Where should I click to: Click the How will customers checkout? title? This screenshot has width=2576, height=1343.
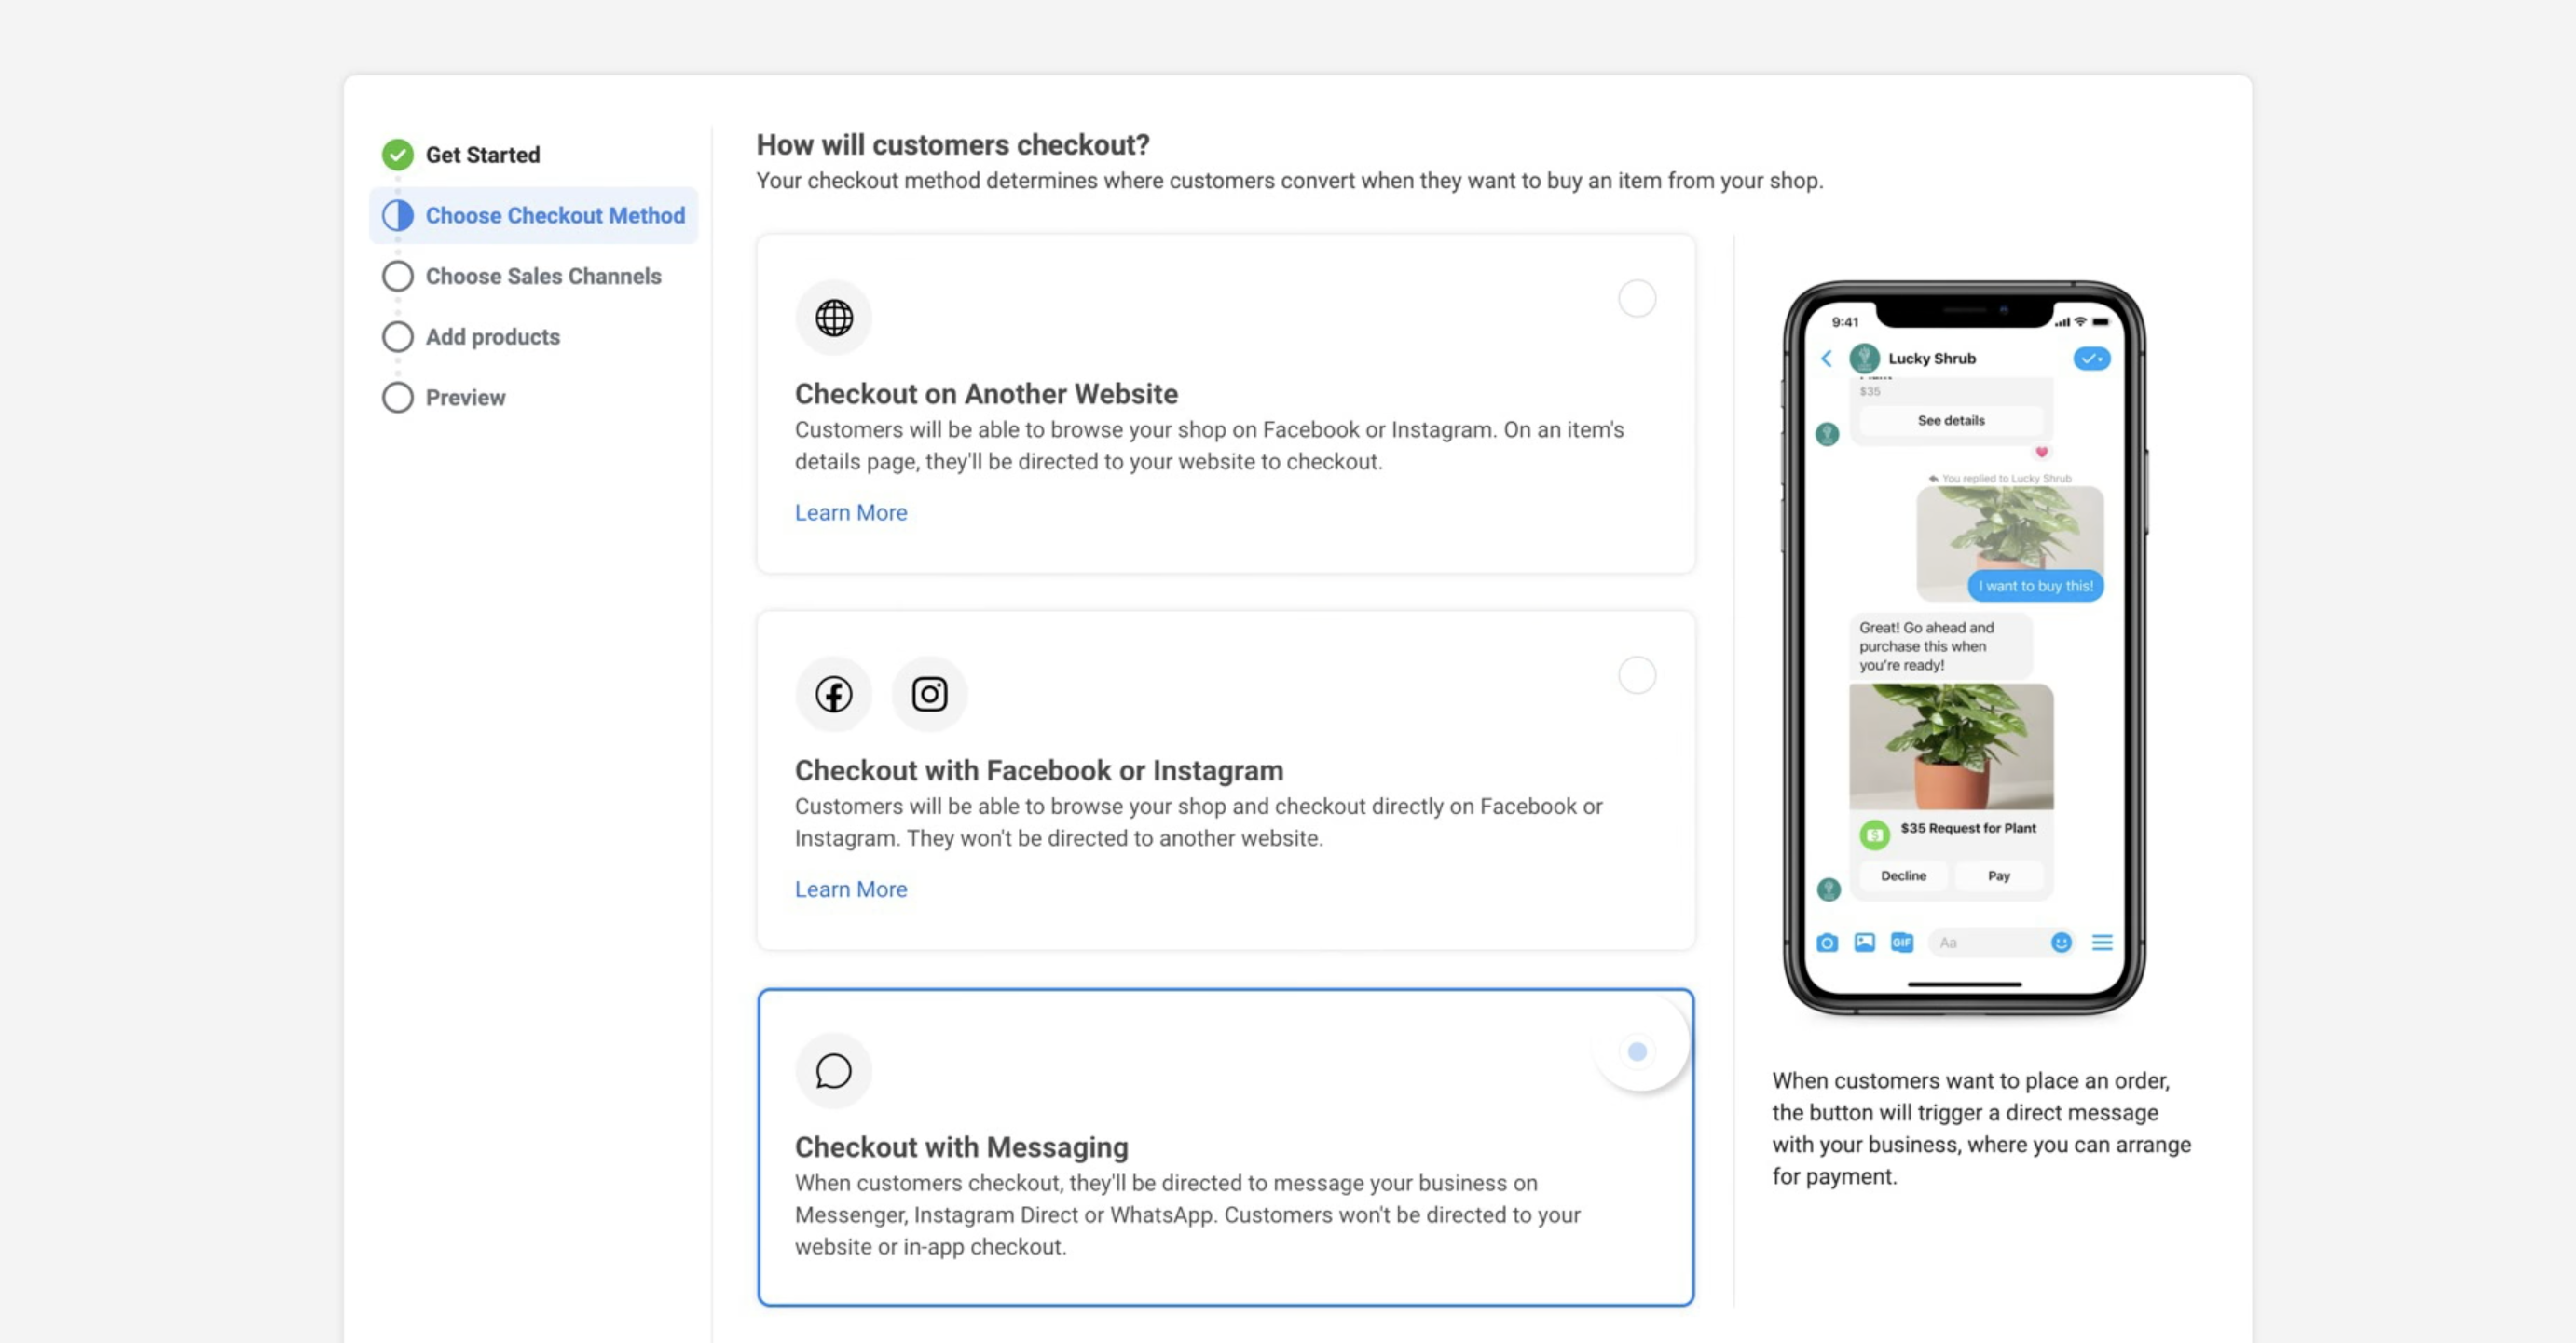pos(952,145)
